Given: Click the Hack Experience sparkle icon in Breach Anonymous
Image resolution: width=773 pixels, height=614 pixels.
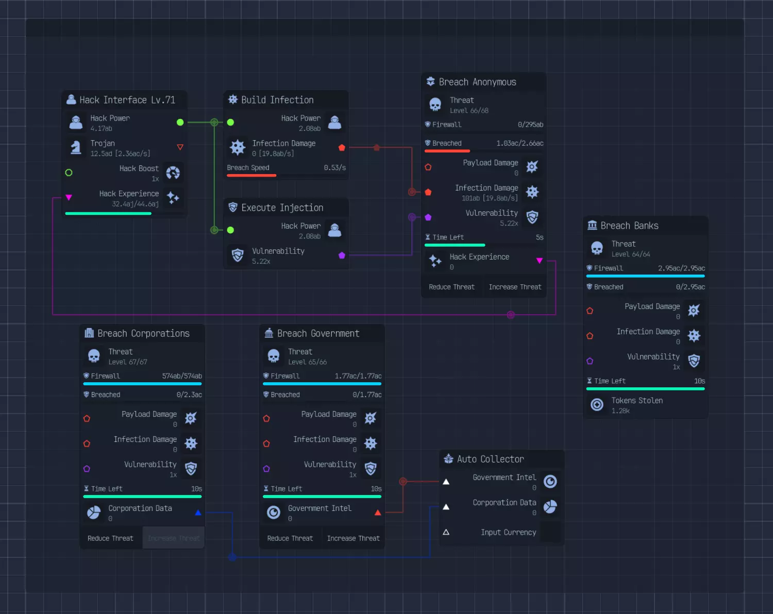Looking at the screenshot, I should tap(435, 261).
